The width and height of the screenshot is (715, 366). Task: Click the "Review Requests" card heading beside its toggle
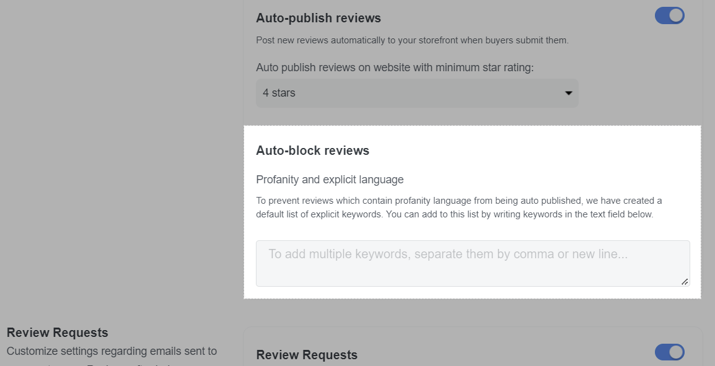307,355
